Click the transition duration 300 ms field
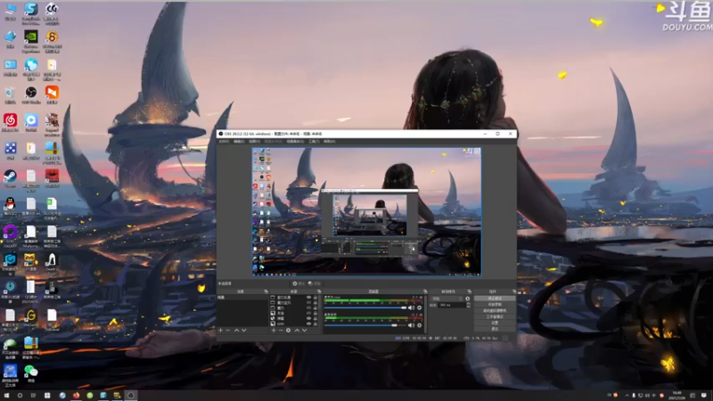The width and height of the screenshot is (713, 401). tap(450, 305)
